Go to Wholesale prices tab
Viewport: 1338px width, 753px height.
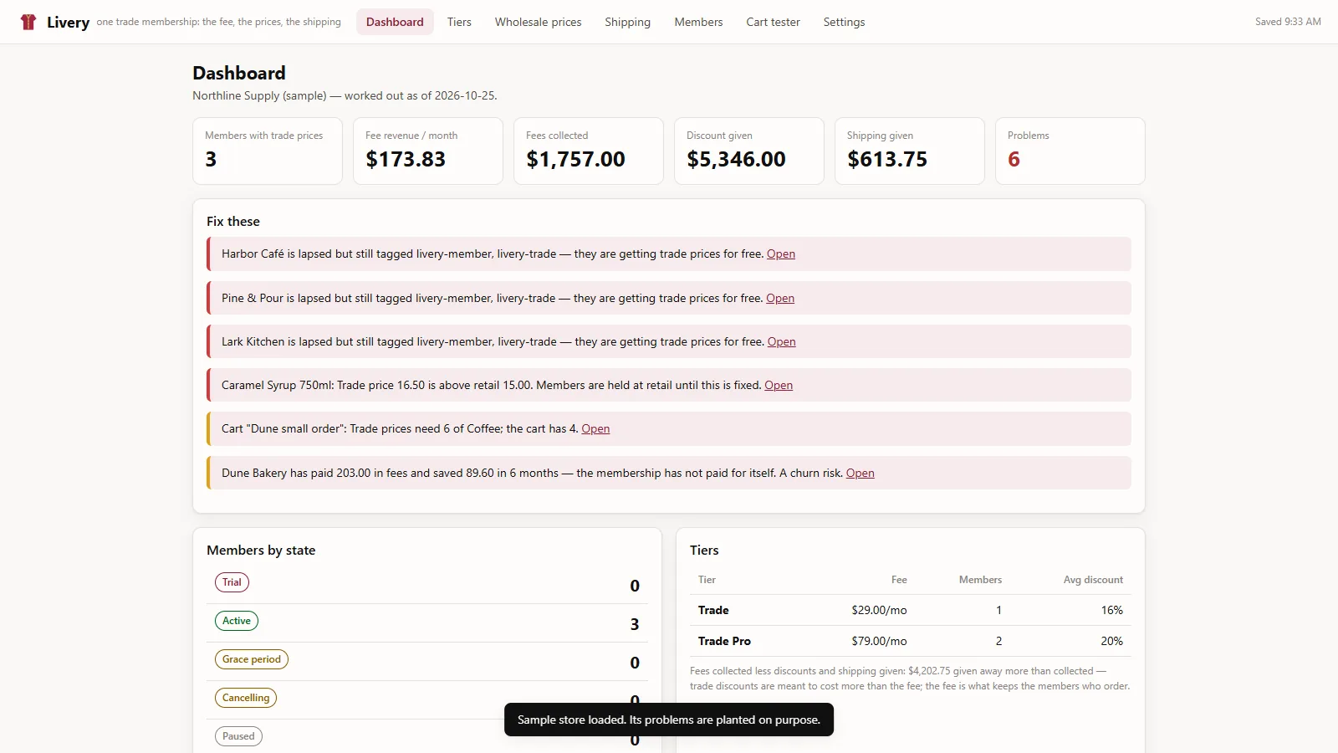click(538, 22)
